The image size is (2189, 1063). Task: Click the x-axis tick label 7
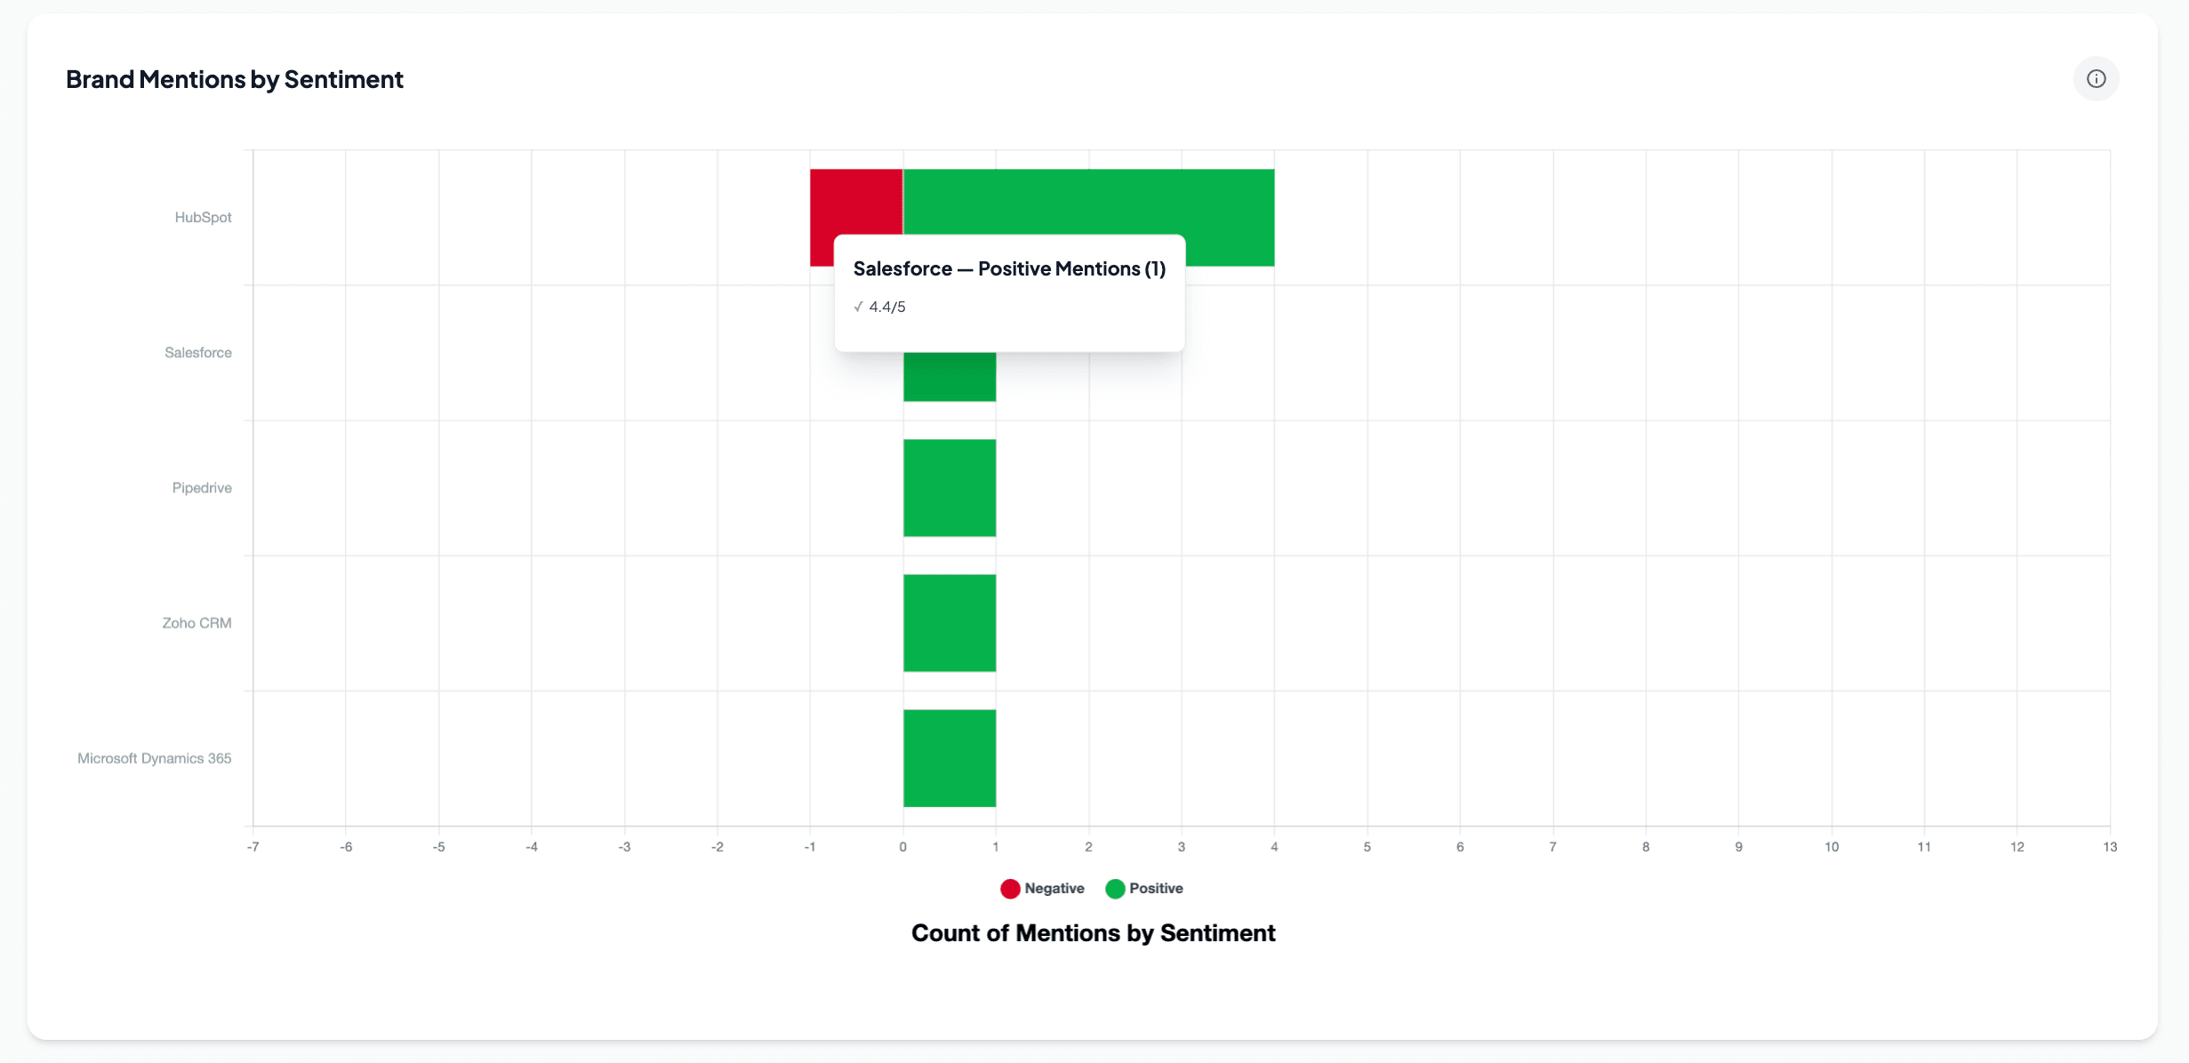tap(1552, 847)
